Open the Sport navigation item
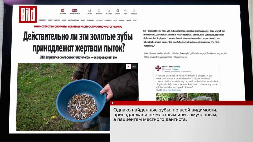Image resolution: width=253 pixels, height=142 pixels. pyautogui.click(x=83, y=20)
